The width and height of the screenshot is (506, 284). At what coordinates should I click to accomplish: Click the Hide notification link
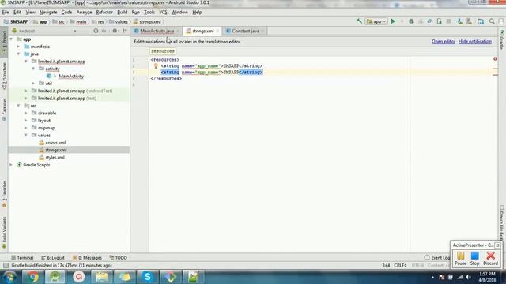(474, 42)
